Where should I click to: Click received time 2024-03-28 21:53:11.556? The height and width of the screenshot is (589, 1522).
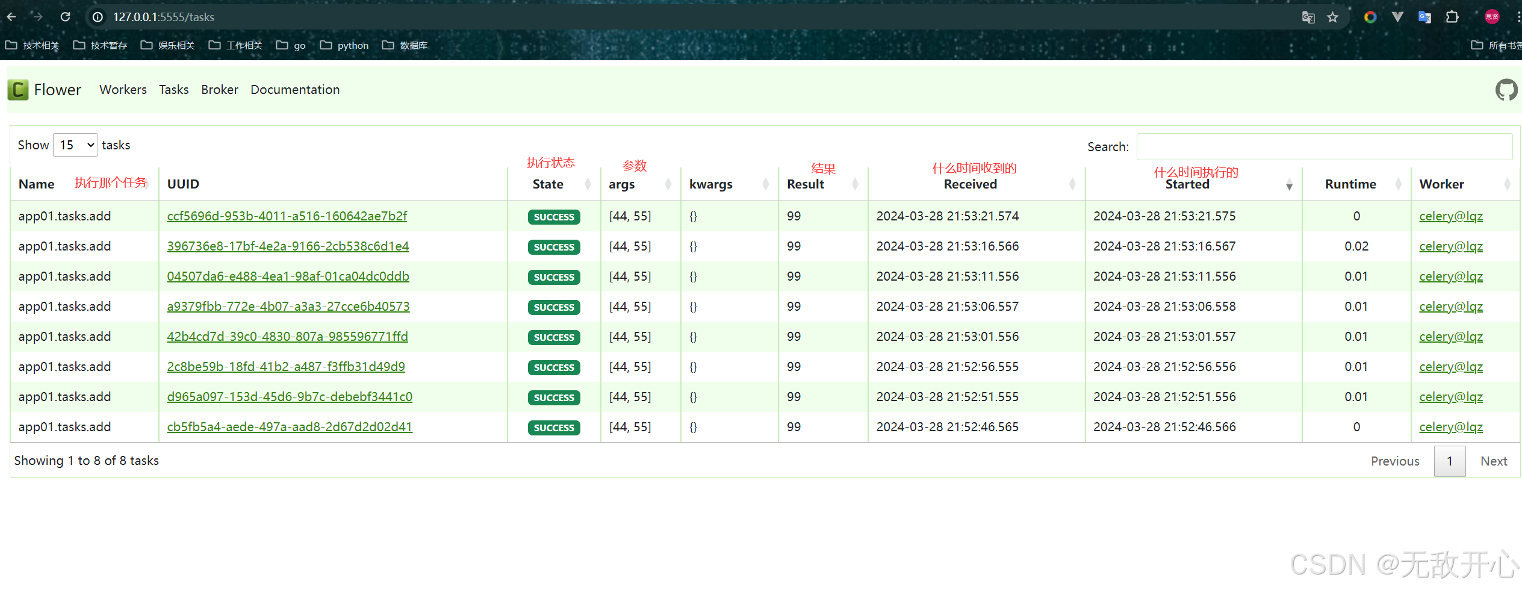pos(948,276)
